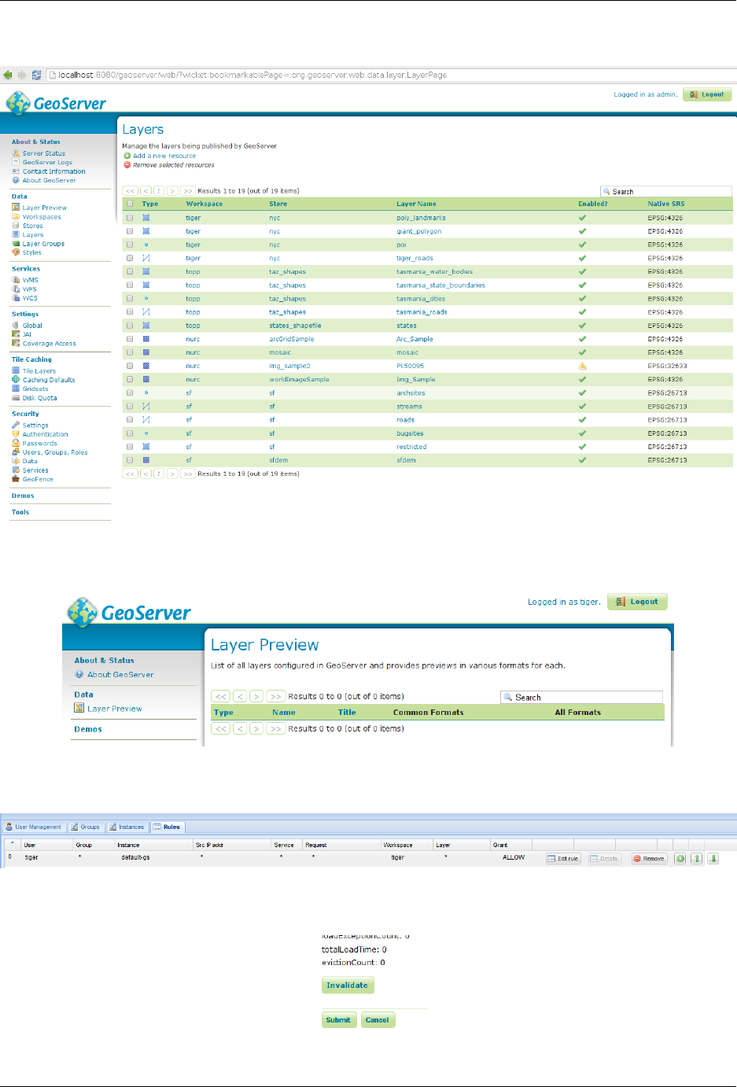
Task: Select the Rules tab
Action: tap(167, 827)
